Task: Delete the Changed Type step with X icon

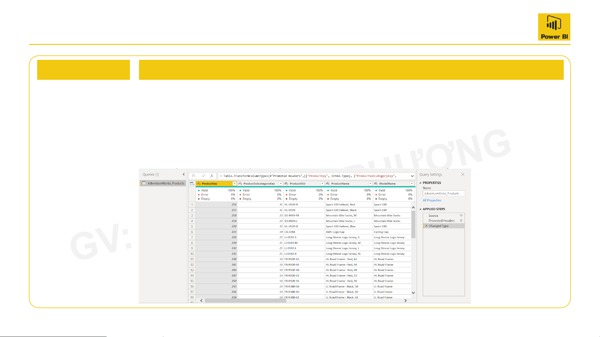Action: (426, 226)
